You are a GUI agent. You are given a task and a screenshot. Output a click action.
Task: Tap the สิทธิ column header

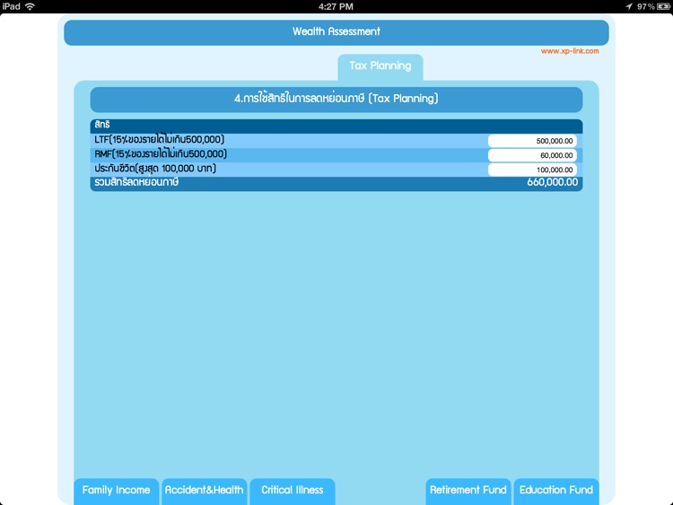click(102, 125)
